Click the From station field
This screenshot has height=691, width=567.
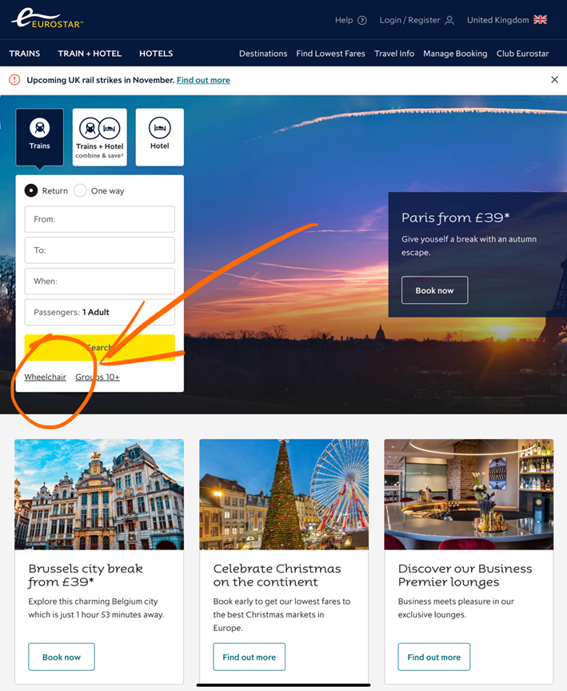[100, 219]
